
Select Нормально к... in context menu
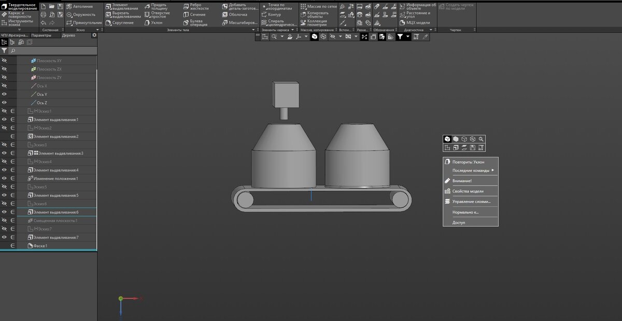coord(470,212)
